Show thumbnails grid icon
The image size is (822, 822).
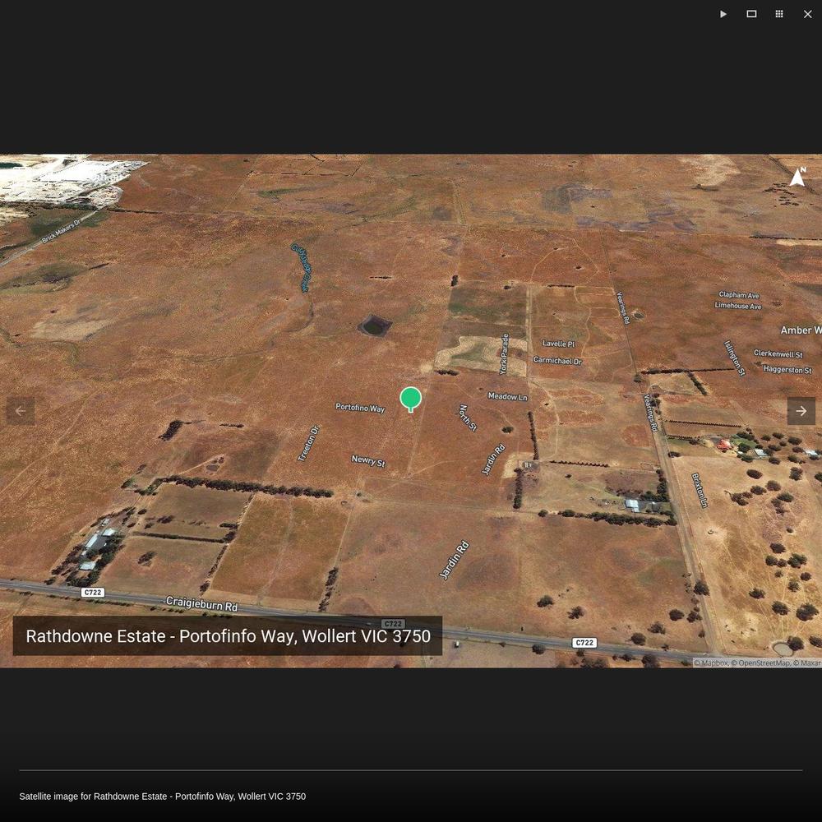click(779, 14)
